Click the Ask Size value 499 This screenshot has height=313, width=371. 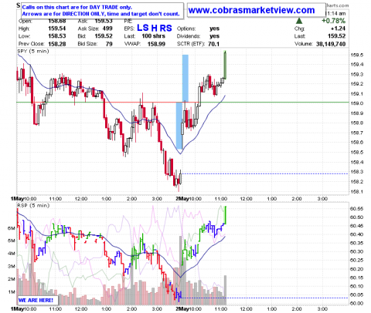pyautogui.click(x=107, y=29)
